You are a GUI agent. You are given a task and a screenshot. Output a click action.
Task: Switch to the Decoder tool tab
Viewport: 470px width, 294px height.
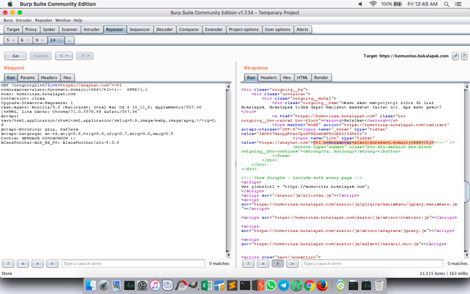tap(164, 29)
